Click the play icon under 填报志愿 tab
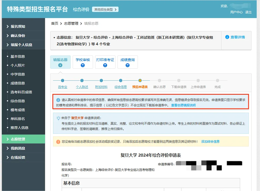The image size is (260, 191). tap(60, 65)
